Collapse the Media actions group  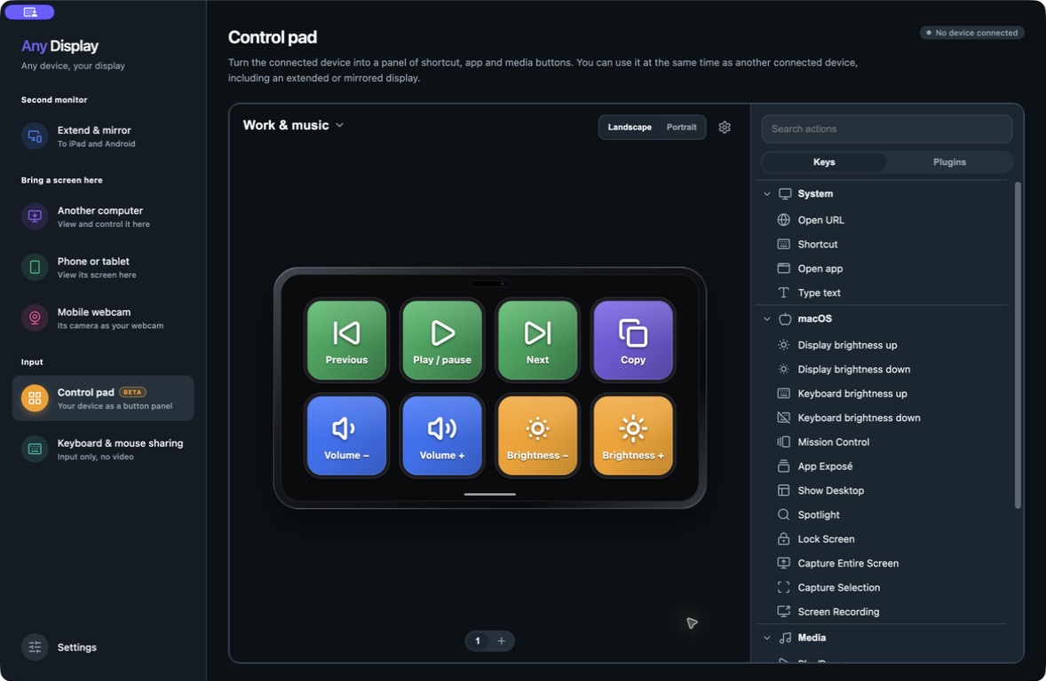click(767, 638)
